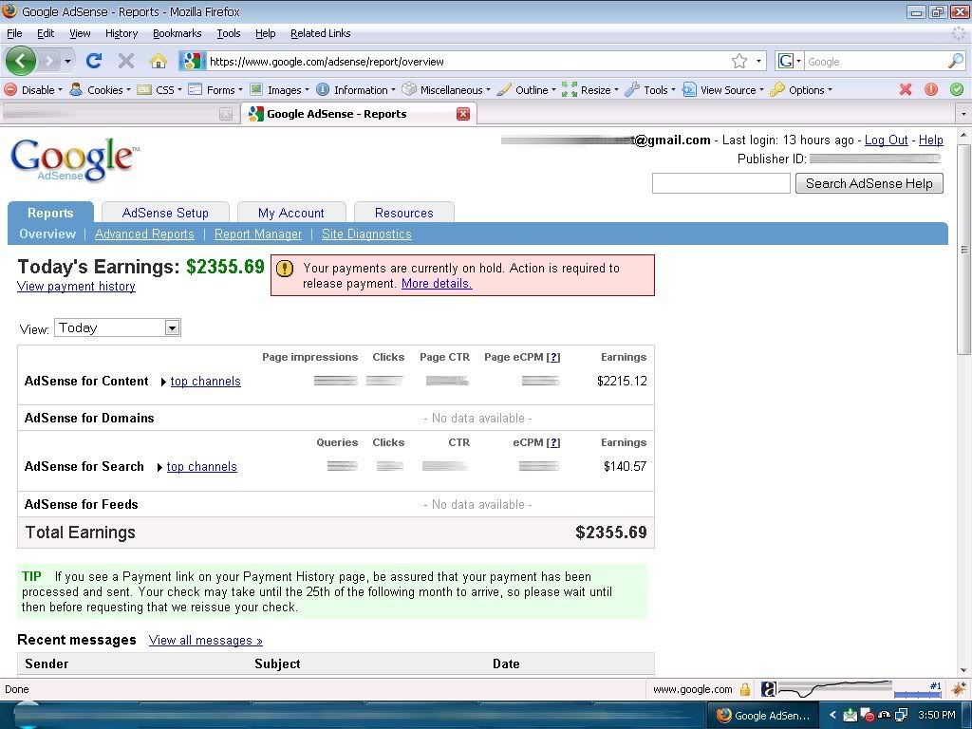Open the CSS dropdown menu

tap(159, 90)
